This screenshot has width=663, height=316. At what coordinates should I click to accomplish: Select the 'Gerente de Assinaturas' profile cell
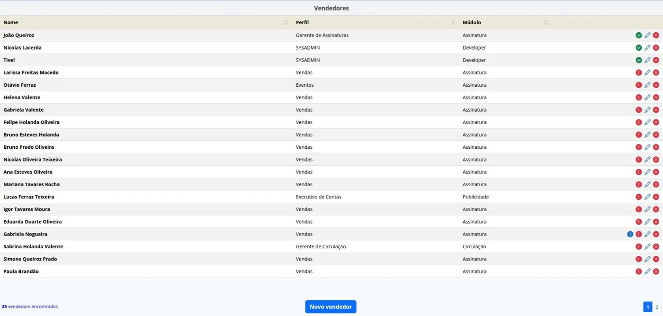coord(322,35)
